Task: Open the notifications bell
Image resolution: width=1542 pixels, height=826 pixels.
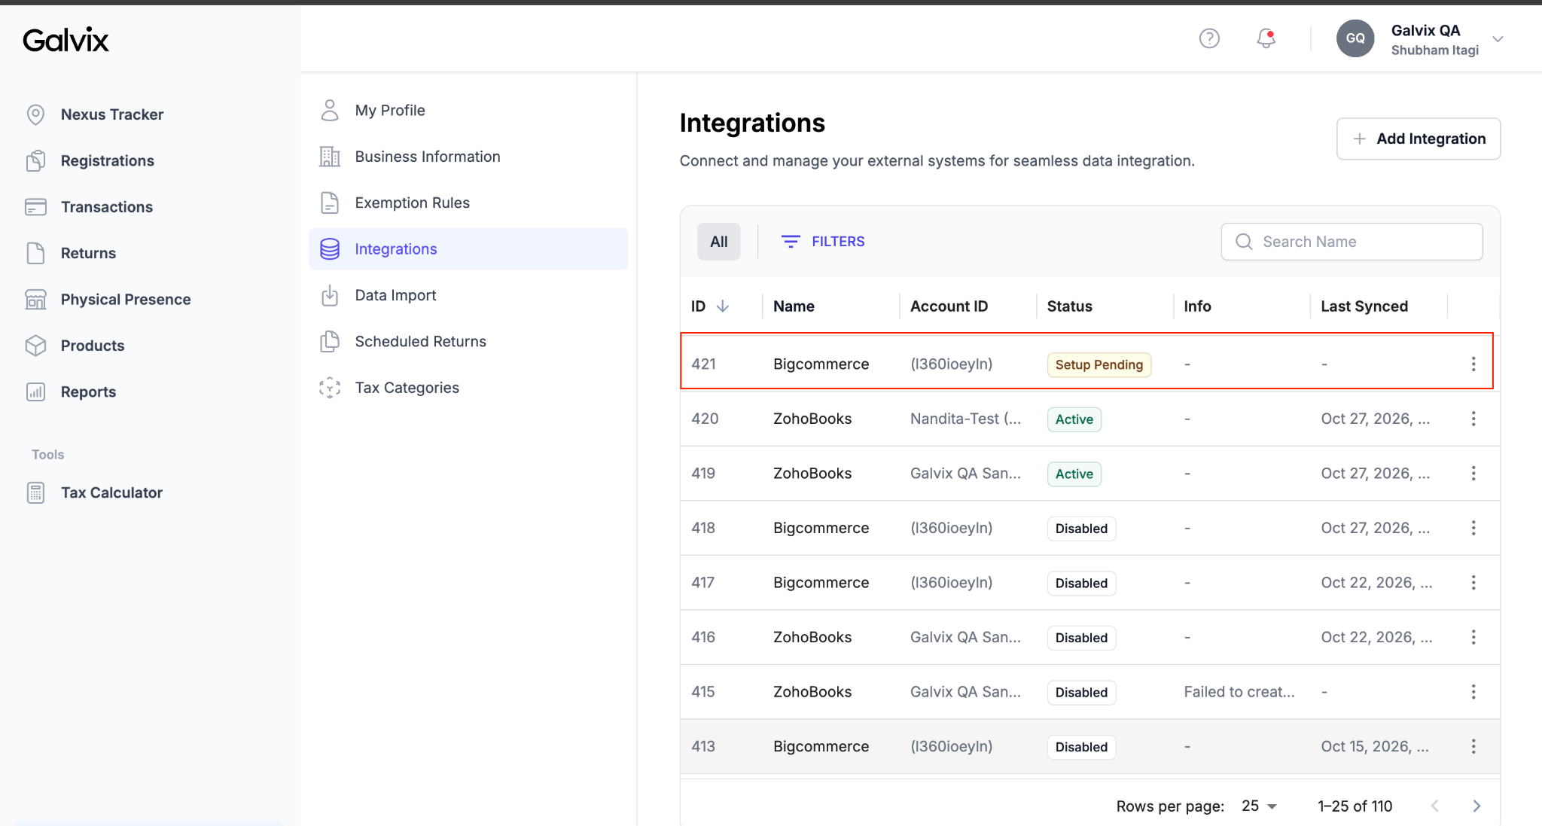Action: tap(1266, 38)
